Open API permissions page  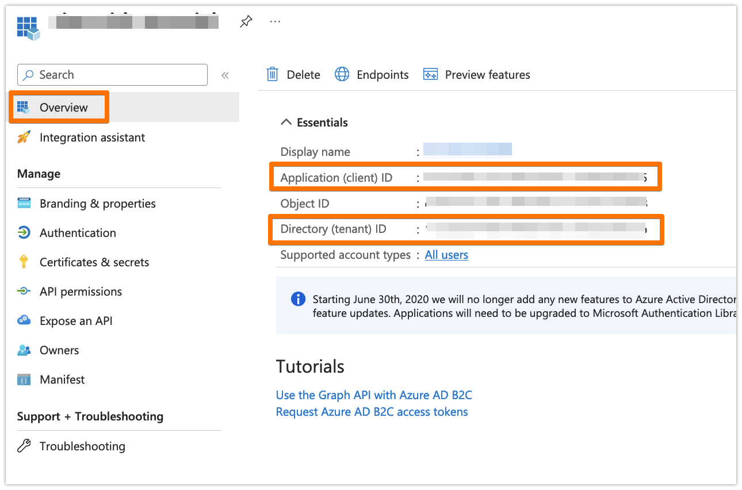coord(81,292)
